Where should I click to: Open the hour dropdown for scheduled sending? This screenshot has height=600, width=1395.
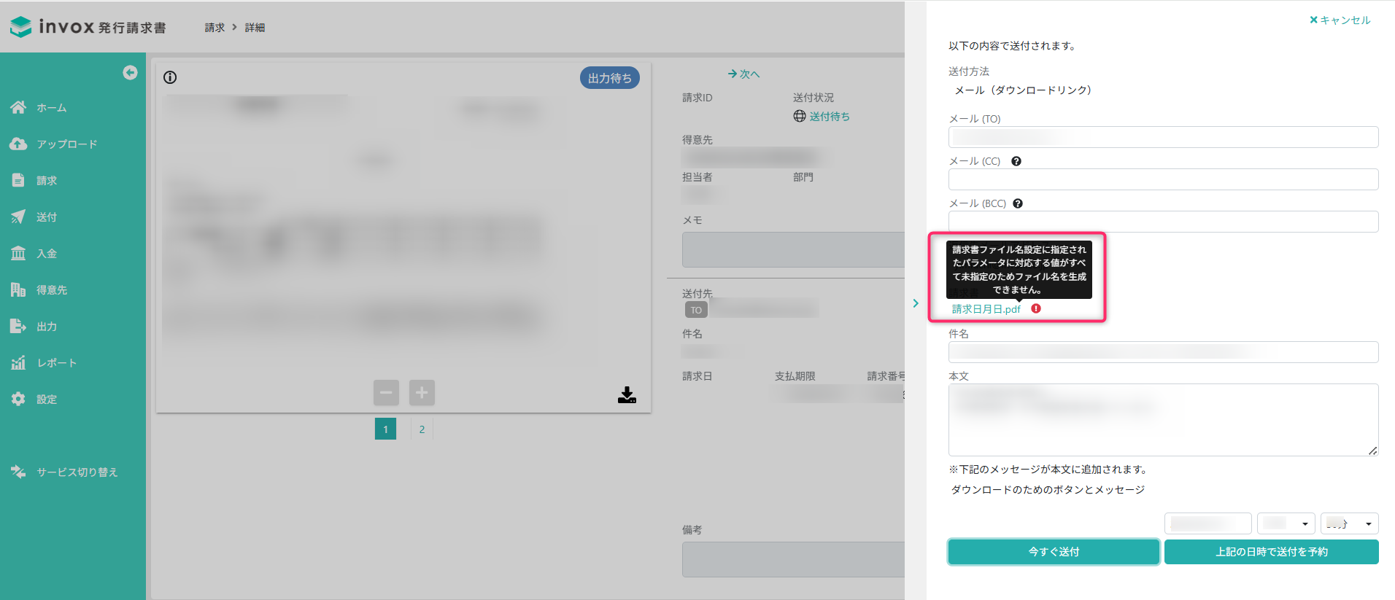click(x=1286, y=523)
